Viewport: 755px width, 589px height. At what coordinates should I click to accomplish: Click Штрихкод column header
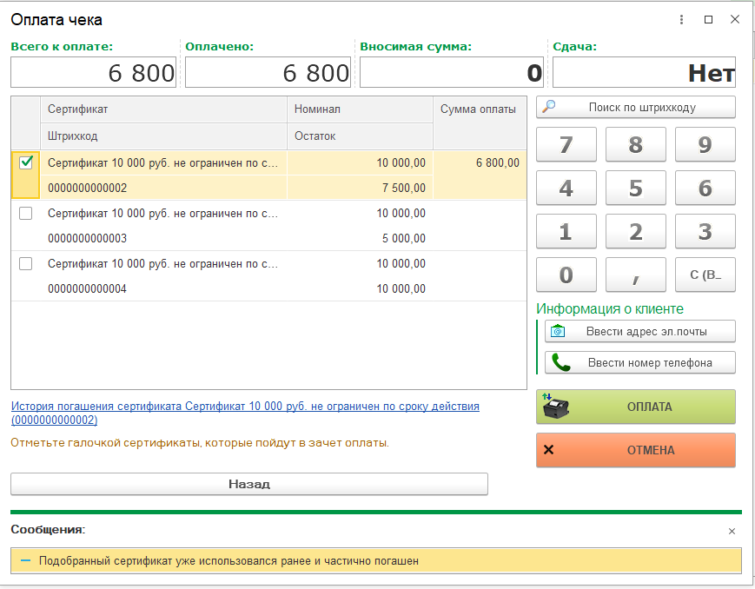point(163,136)
